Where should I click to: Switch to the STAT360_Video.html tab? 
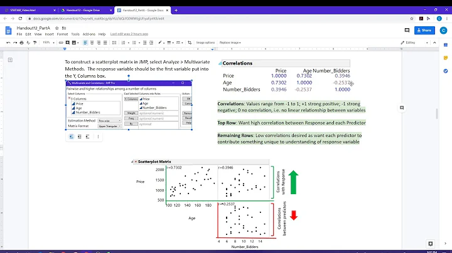click(30, 10)
